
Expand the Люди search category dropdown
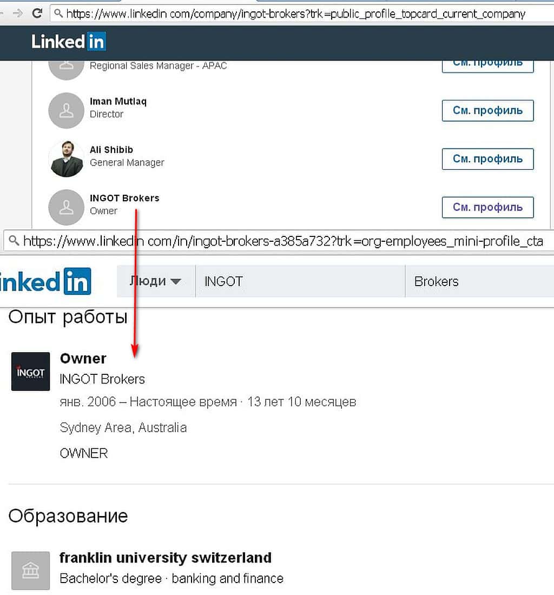pyautogui.click(x=155, y=281)
